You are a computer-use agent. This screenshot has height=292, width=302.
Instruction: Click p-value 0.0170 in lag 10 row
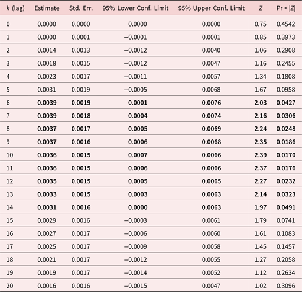(x=286, y=155)
